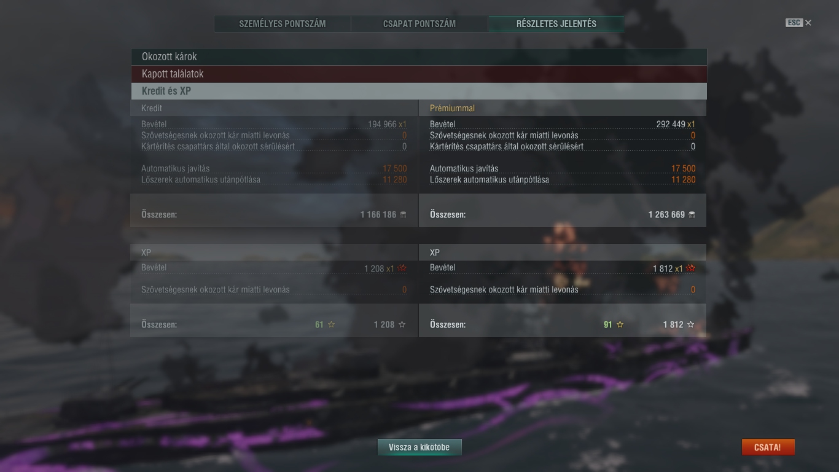Click the red star beside 1 812 x1

[691, 268]
